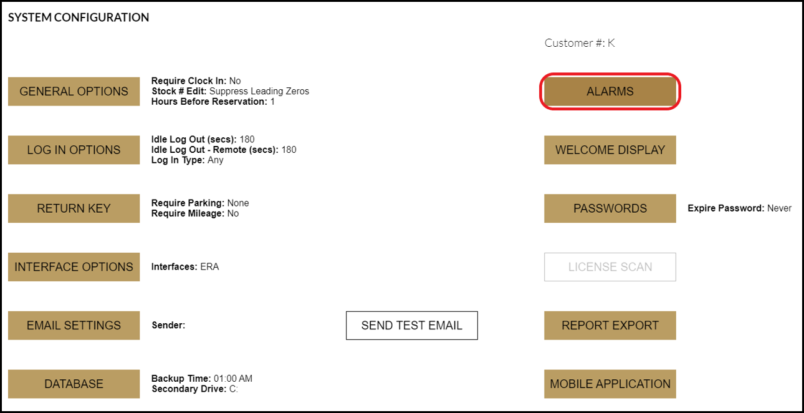Open INTERFACE OPTIONS configuration
Screen dimensions: 804x413
coord(74,267)
